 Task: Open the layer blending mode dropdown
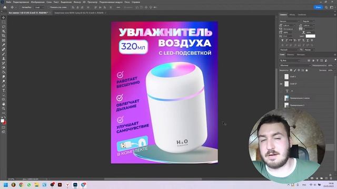[x=295, y=65]
